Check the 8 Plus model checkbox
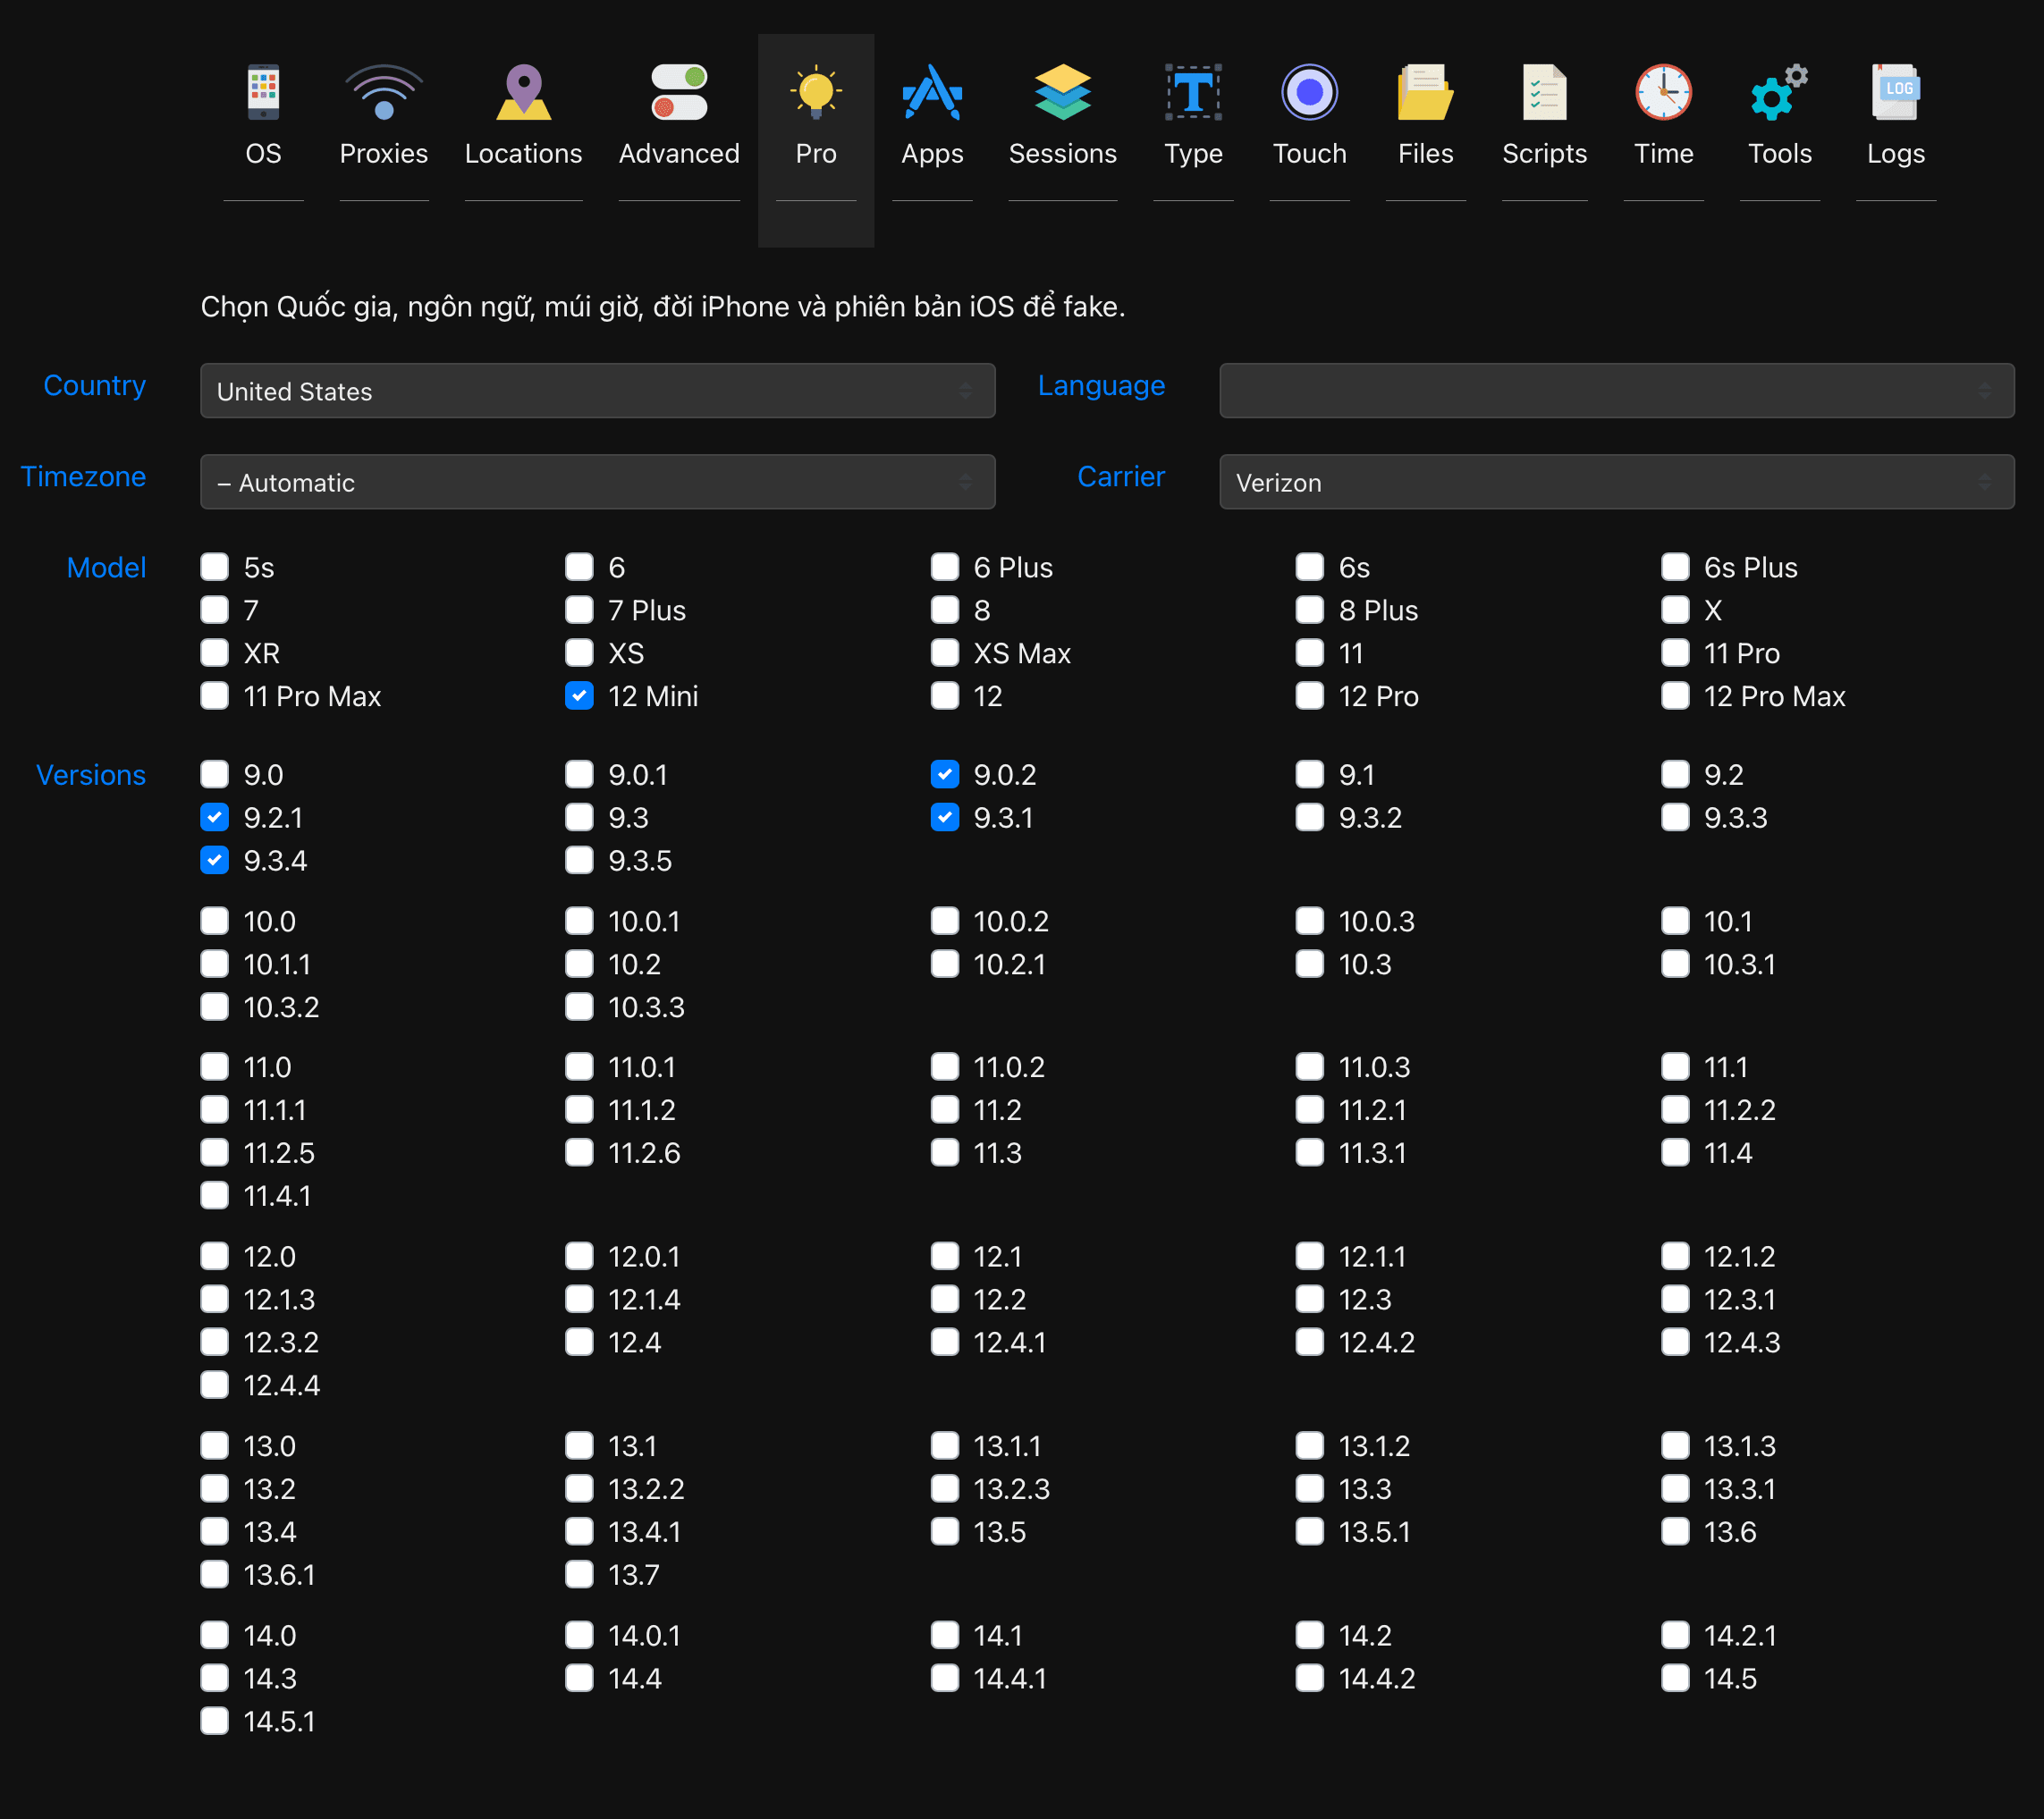The height and width of the screenshot is (1819, 2044). pyautogui.click(x=1310, y=610)
